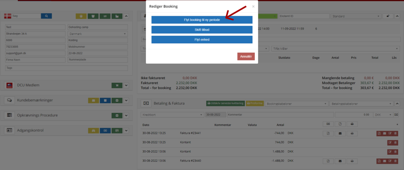Click 'Udskriv seneste kvittering' green button
Viewport: 404px width, 170px height.
tap(225, 103)
